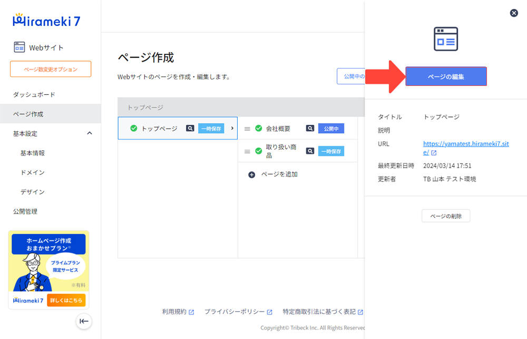
Task: Select the 会社概要 page
Action: pos(278,129)
